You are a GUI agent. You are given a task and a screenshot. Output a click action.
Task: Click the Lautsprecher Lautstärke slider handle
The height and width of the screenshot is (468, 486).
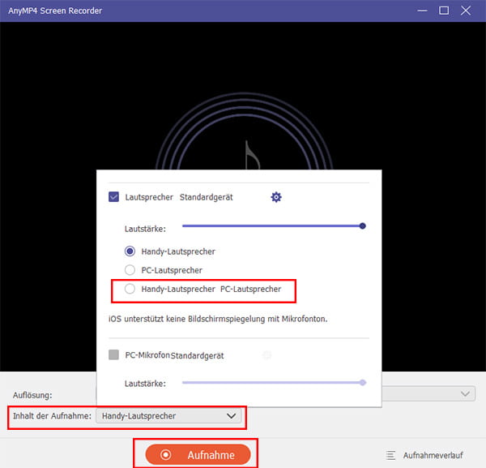point(362,226)
